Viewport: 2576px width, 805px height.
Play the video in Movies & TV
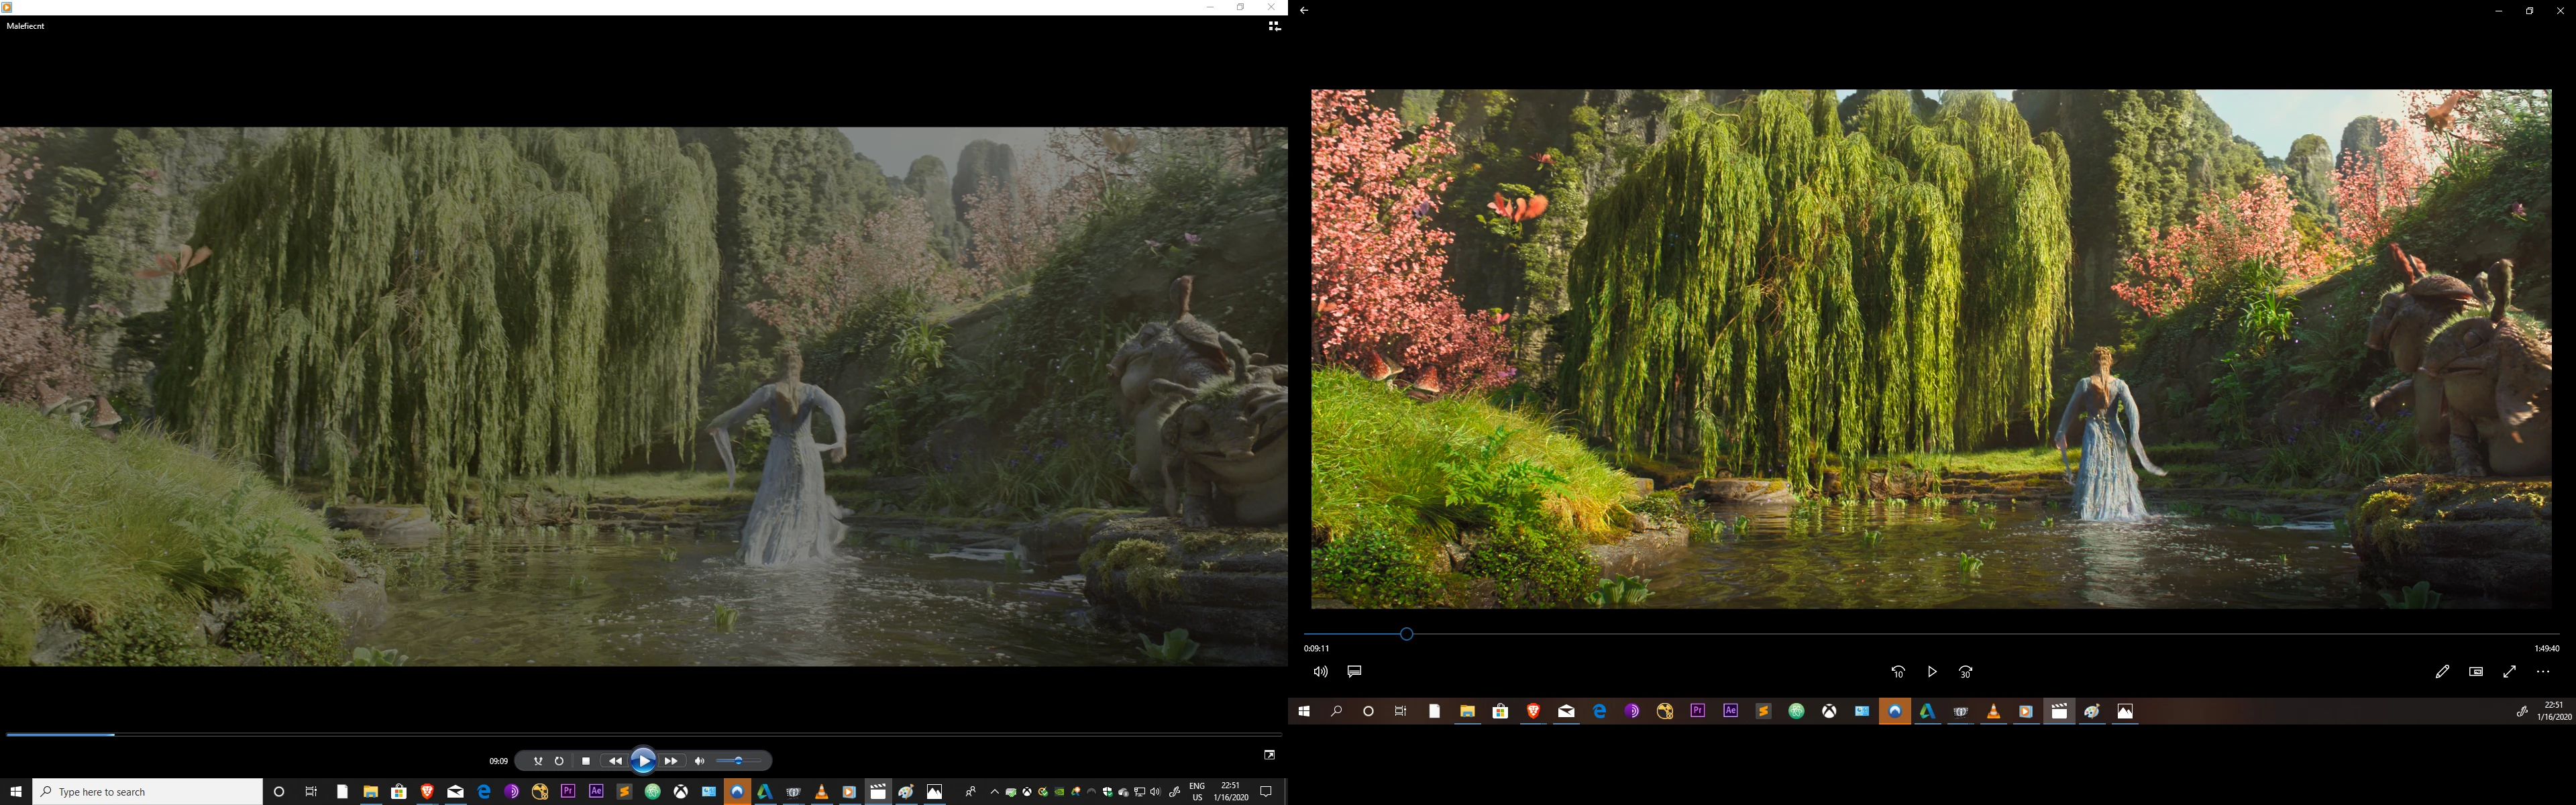click(1932, 672)
